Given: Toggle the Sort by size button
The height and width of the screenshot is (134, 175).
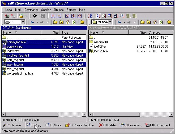Looking at the screenshot, I should coord(116,16).
